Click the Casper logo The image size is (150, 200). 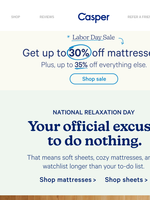(x=94, y=17)
